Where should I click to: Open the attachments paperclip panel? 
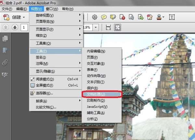(x=5, y=62)
